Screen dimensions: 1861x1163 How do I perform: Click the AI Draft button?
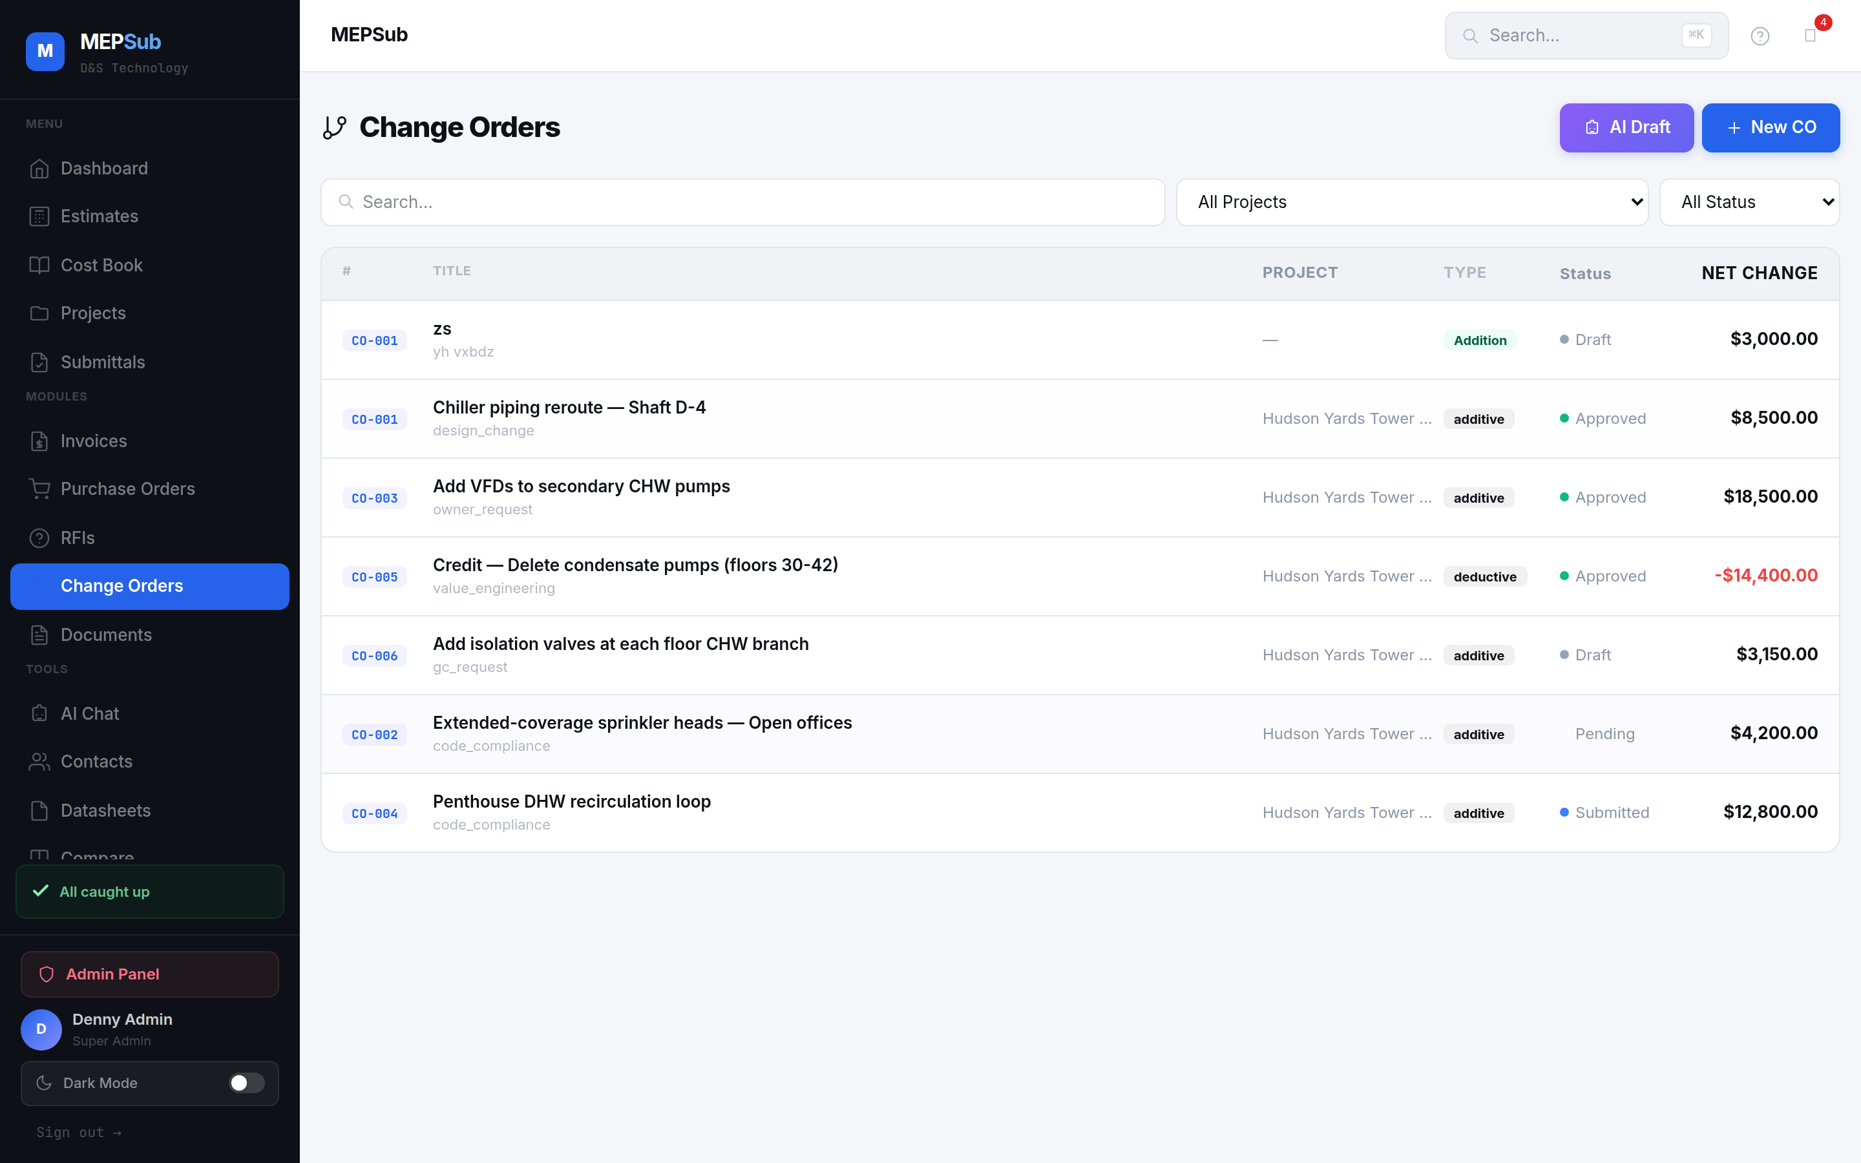1626,128
